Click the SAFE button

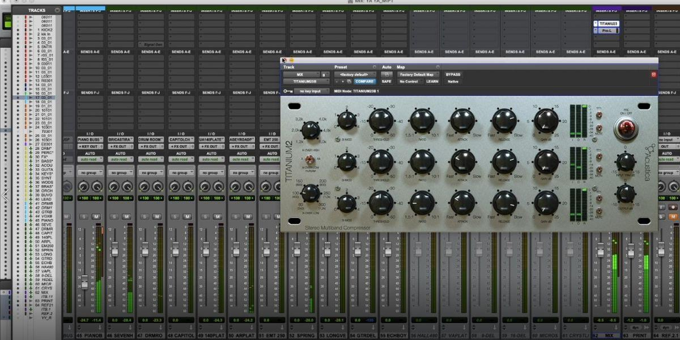(386, 81)
